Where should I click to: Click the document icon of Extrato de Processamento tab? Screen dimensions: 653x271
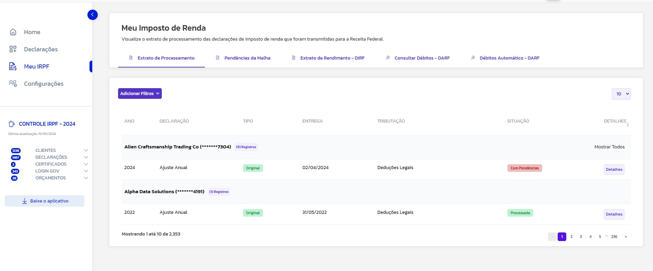click(131, 58)
